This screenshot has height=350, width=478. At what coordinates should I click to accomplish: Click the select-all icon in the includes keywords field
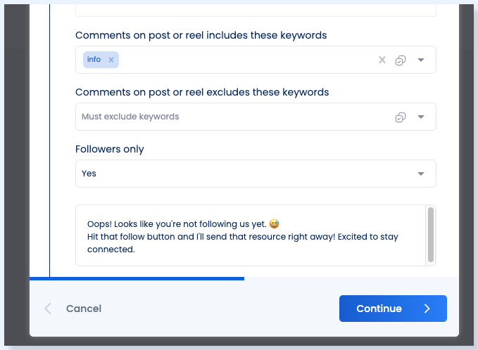(x=401, y=60)
